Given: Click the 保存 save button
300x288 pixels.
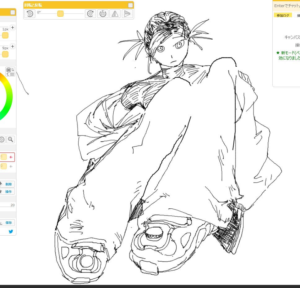Looking at the screenshot, I should (7, 223).
